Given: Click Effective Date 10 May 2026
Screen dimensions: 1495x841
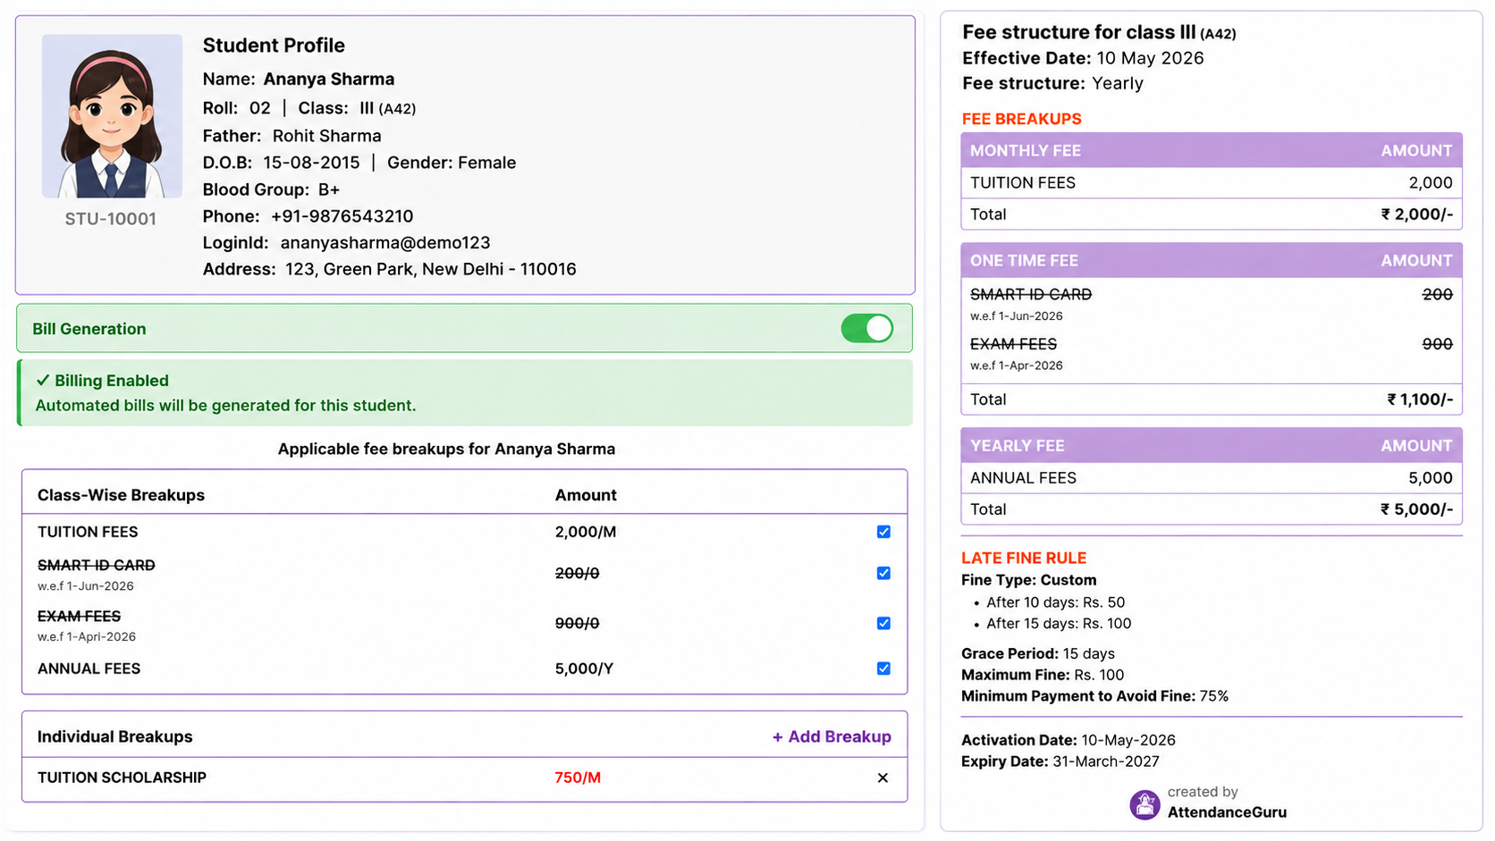Looking at the screenshot, I should coord(1083,58).
